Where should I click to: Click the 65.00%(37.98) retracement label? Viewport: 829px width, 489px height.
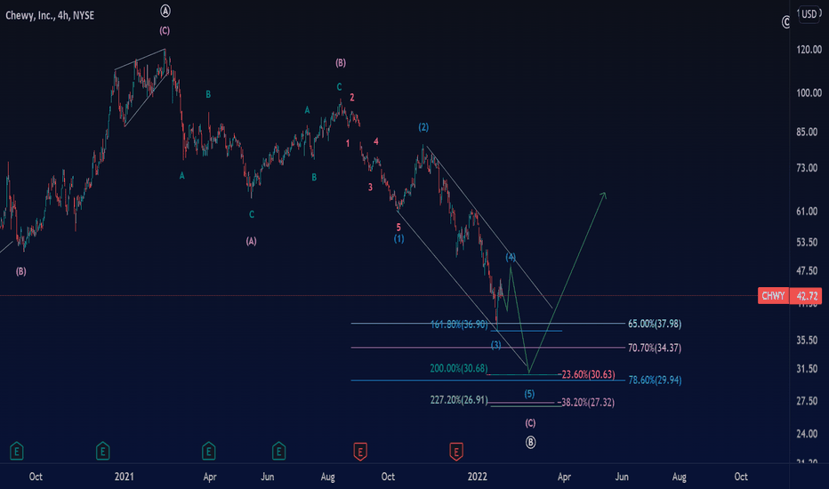[655, 324]
